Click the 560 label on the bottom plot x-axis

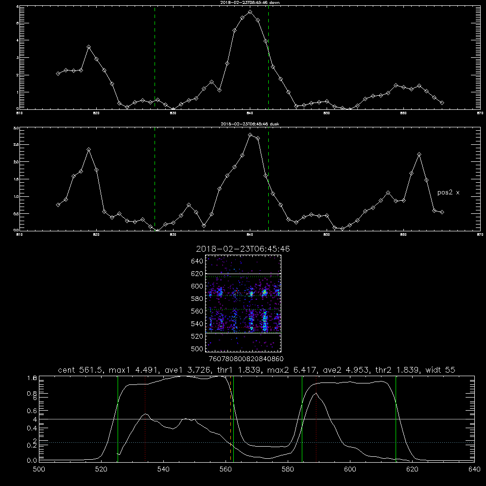click(x=226, y=469)
